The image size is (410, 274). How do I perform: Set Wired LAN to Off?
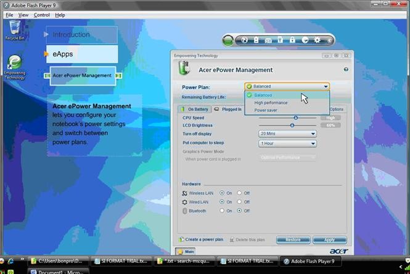(239, 201)
